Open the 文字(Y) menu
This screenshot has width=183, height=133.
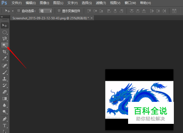click(x=72, y=3)
